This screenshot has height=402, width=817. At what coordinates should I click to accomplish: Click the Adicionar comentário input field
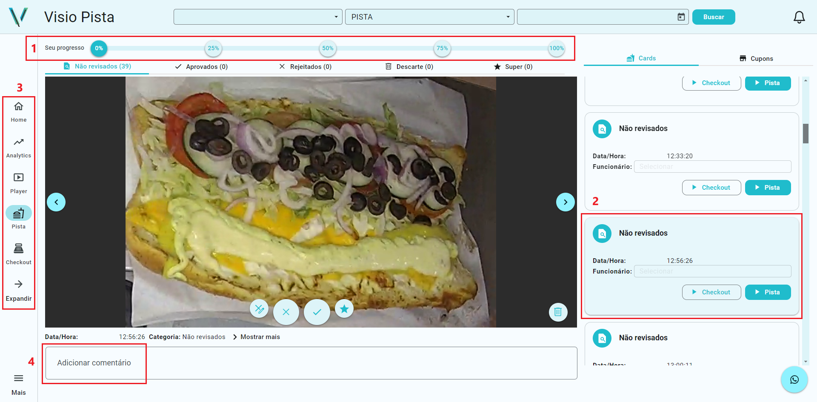[x=311, y=363]
